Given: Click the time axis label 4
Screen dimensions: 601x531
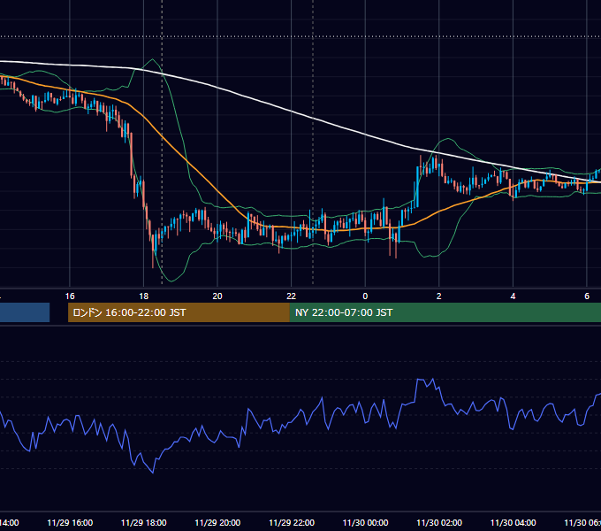Looking at the screenshot, I should point(513,296).
